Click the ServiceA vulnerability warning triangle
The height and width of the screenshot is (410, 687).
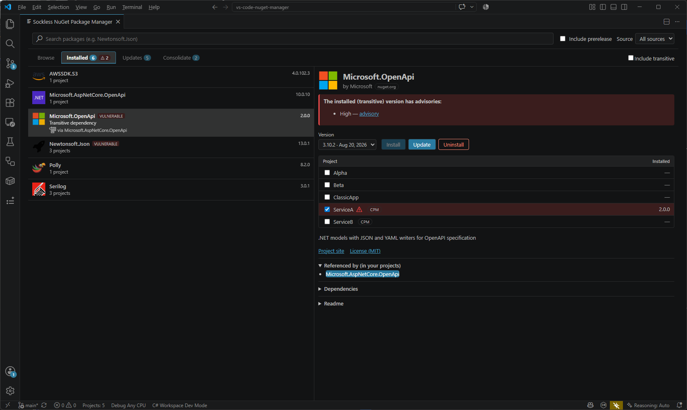[x=359, y=209]
